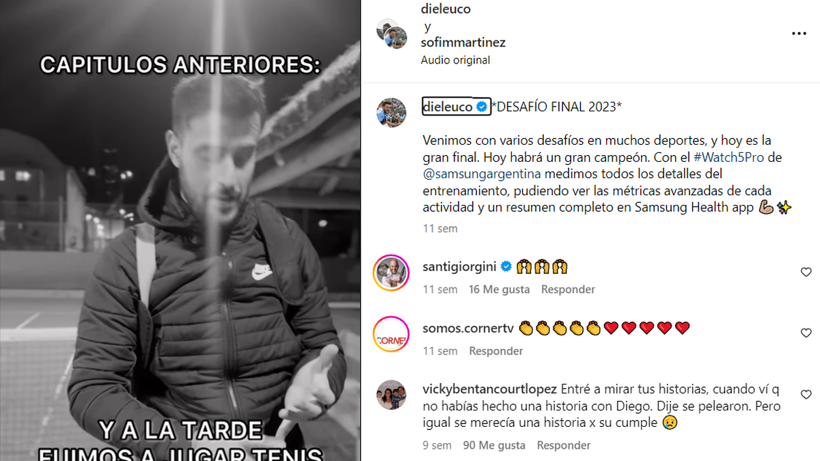
Task: Like vickybentancourtlopez's comment with the heart icon
Action: [x=806, y=395]
